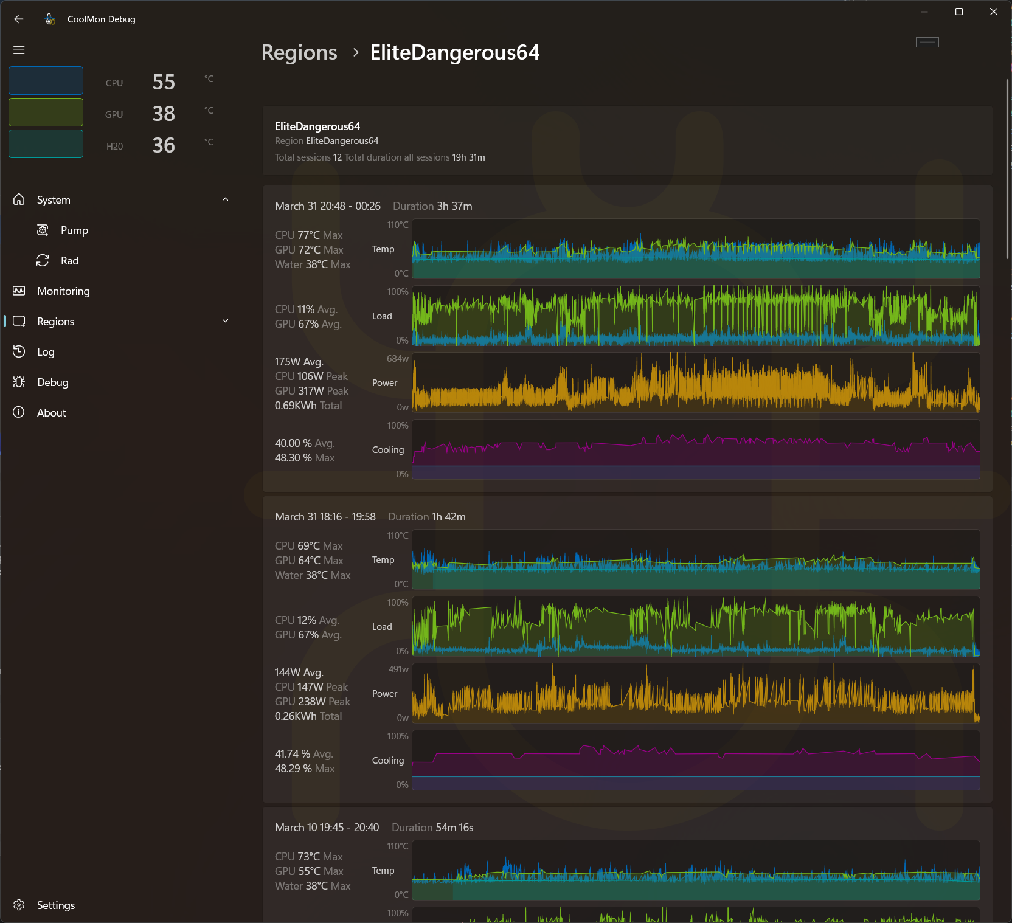Image resolution: width=1012 pixels, height=923 pixels.
Task: Click Temp chart of March 31 20:48 session
Action: pos(696,249)
